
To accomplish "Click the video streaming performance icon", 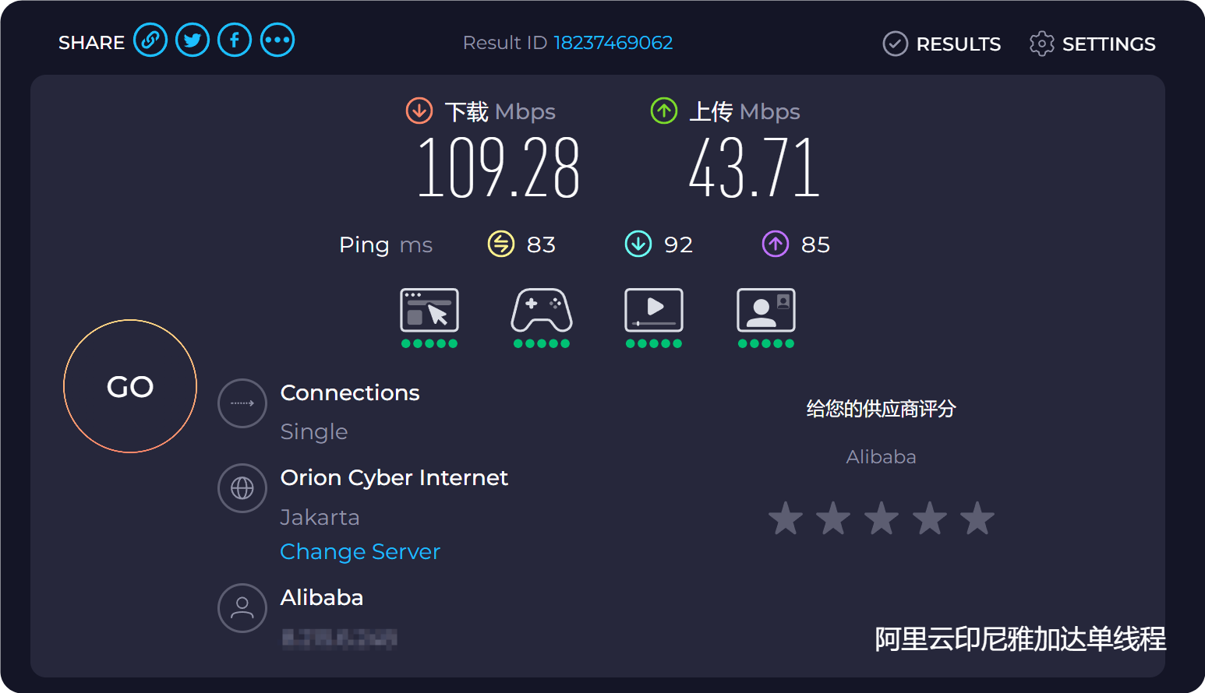I will pyautogui.click(x=654, y=311).
